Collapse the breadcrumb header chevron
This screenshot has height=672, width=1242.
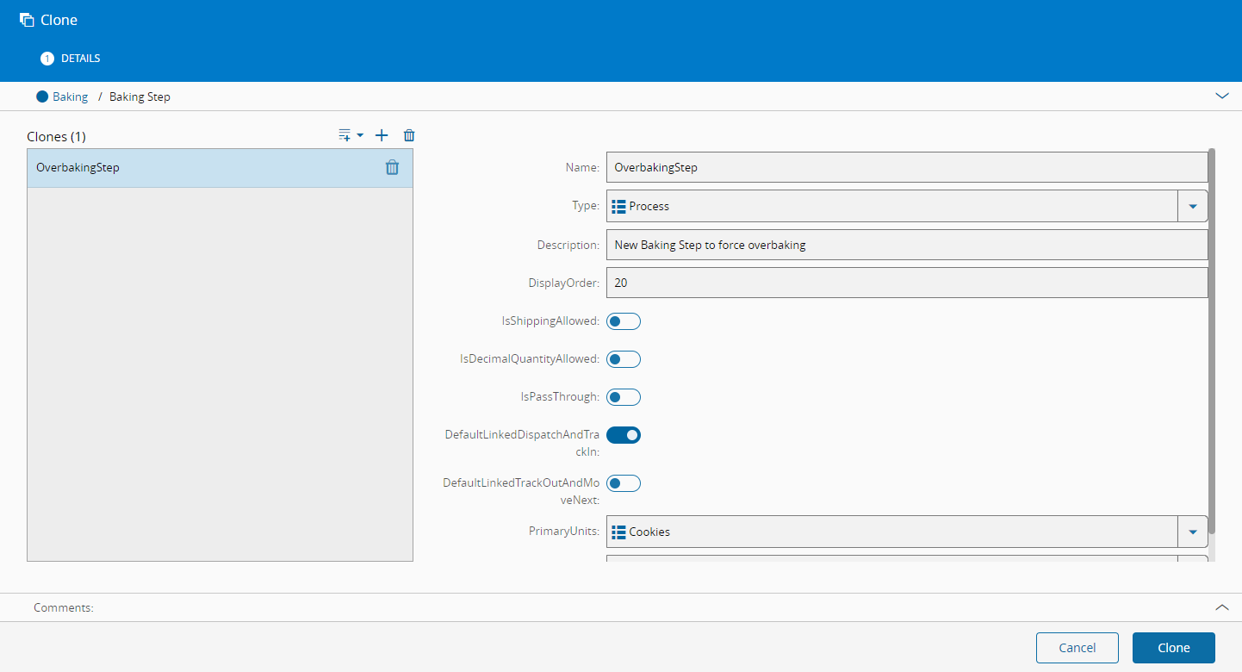1221,96
